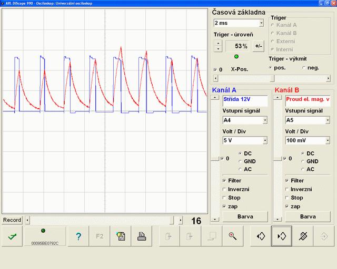The image size is (337, 269).
Task: Click the first diamond cursor icon
Action: [261, 236]
